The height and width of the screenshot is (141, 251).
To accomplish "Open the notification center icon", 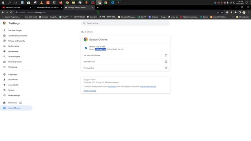I will 247,3.
